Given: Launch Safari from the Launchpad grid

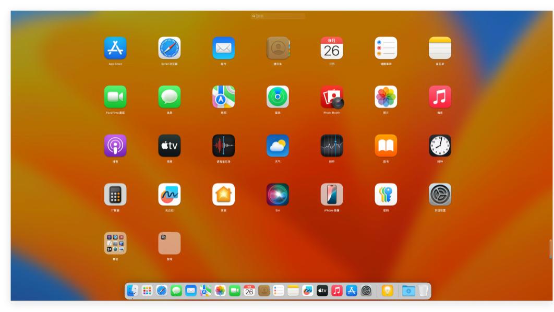Looking at the screenshot, I should [169, 48].
